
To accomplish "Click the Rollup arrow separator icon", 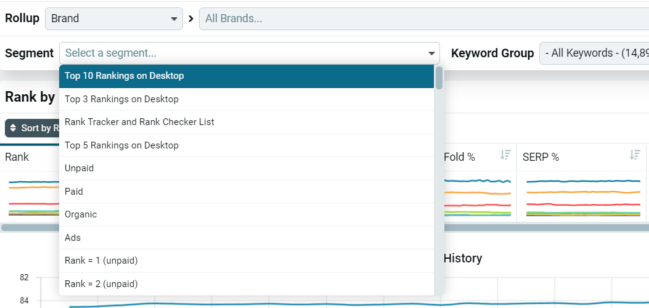I will tap(191, 18).
